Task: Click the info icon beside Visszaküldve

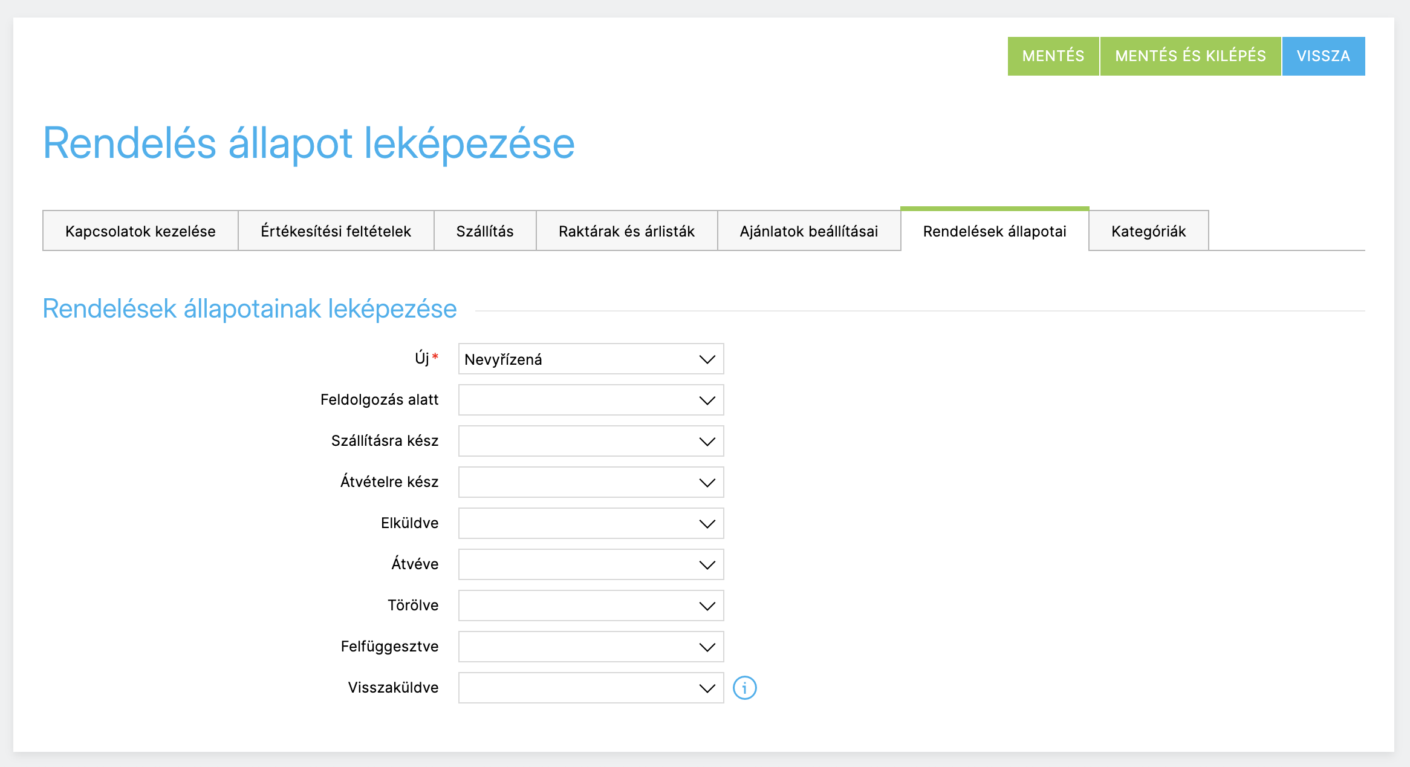Action: coord(744,688)
